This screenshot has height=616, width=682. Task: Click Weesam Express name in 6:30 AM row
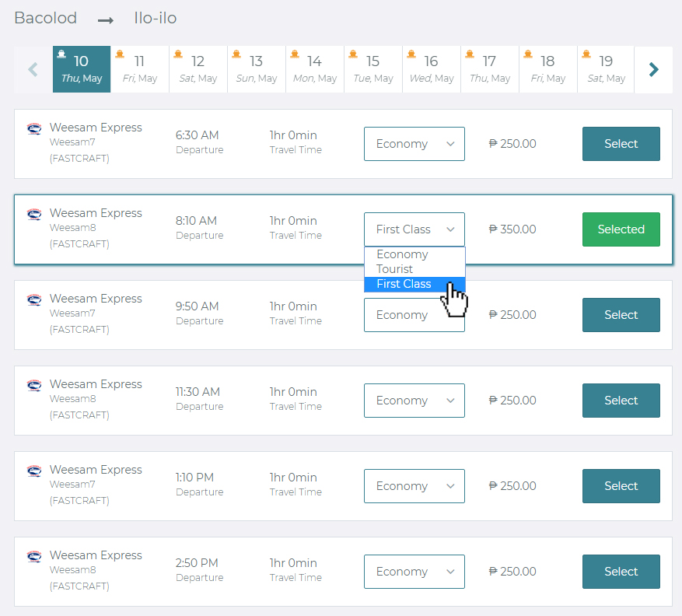pos(96,128)
